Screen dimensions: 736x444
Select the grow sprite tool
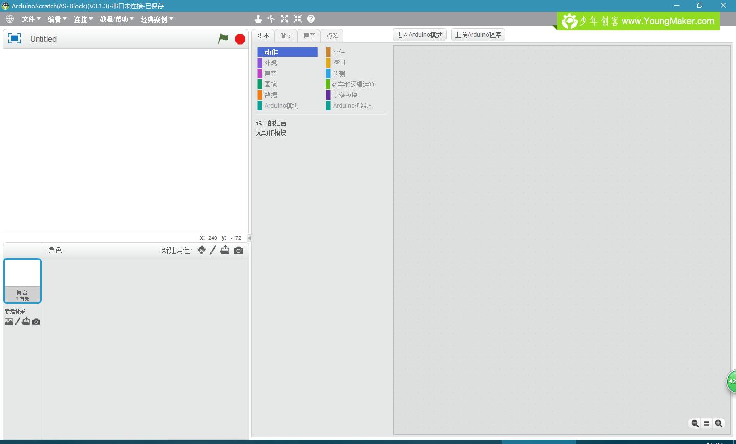284,19
